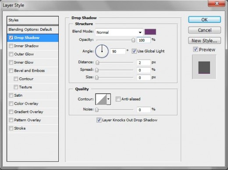Click the Angle value field
This screenshot has height=170, width=228.
[x=118, y=51]
